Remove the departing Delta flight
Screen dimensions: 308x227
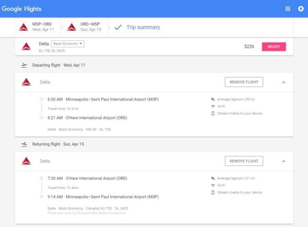tap(244, 82)
